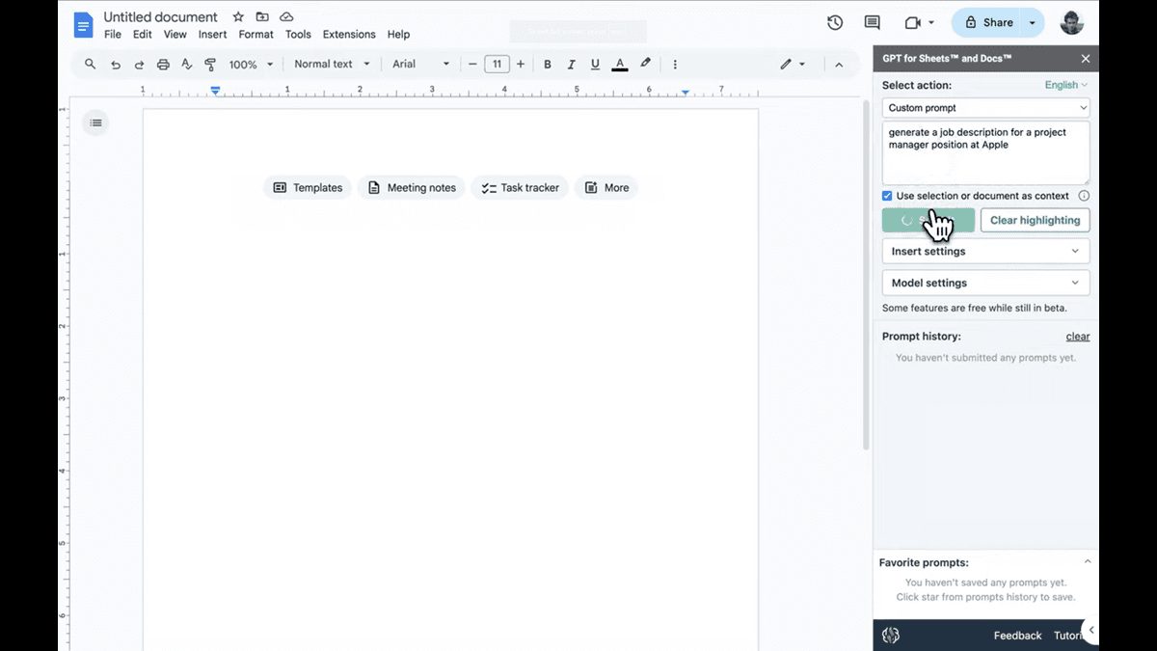Toggle underline formatting

coord(595,64)
